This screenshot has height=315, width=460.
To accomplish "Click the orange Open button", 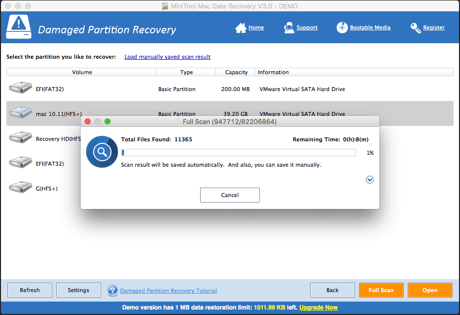I will click(x=430, y=290).
